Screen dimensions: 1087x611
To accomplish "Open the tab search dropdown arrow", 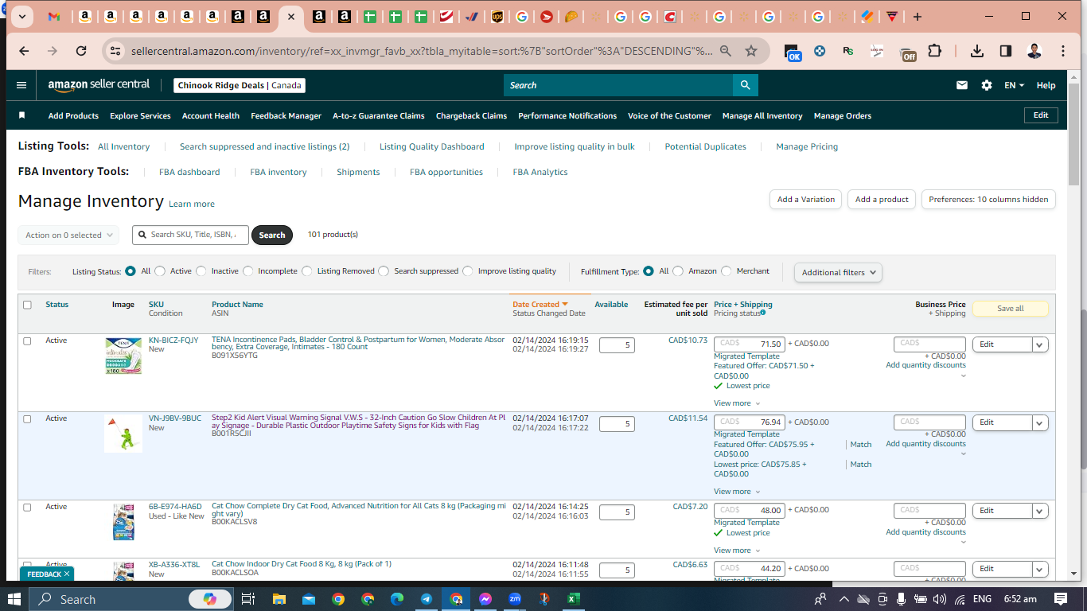I will coord(21,17).
